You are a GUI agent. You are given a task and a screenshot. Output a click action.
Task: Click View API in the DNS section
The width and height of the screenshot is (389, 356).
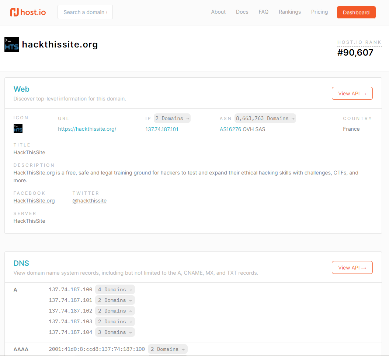point(352,268)
